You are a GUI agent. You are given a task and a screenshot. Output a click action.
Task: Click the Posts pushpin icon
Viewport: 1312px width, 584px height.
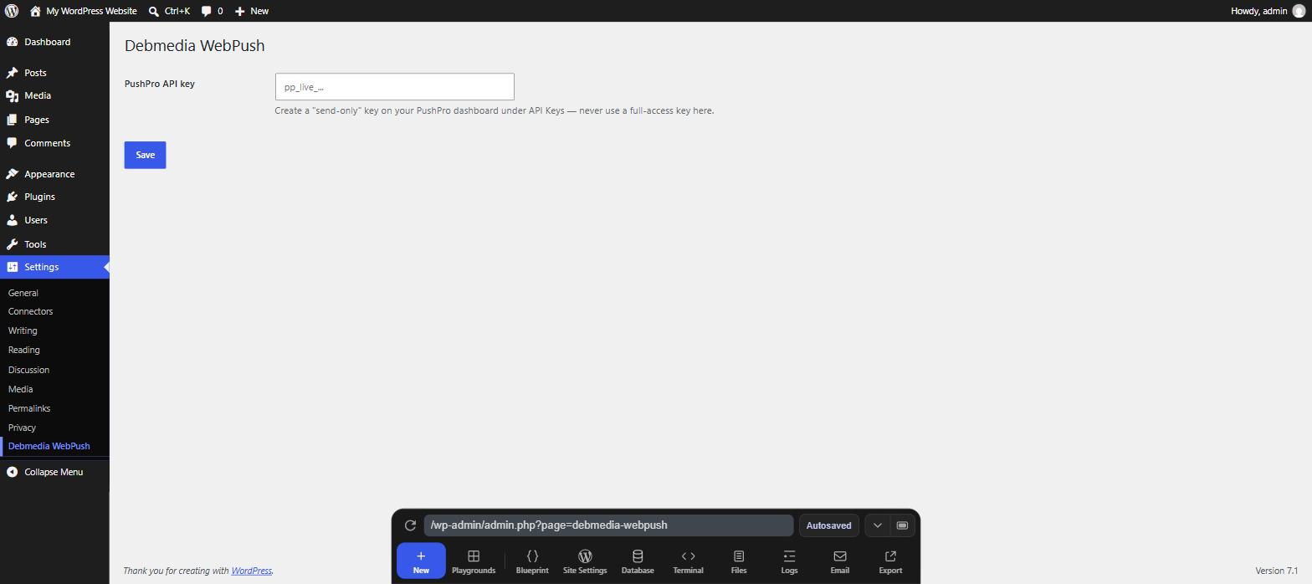(x=12, y=73)
